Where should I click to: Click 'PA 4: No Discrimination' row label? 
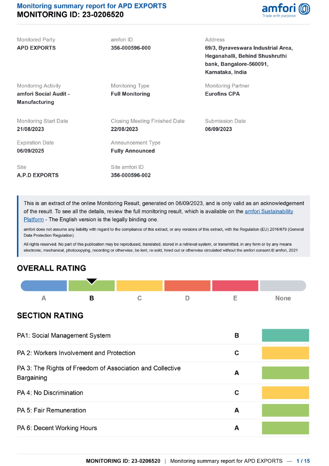coord(50,393)
